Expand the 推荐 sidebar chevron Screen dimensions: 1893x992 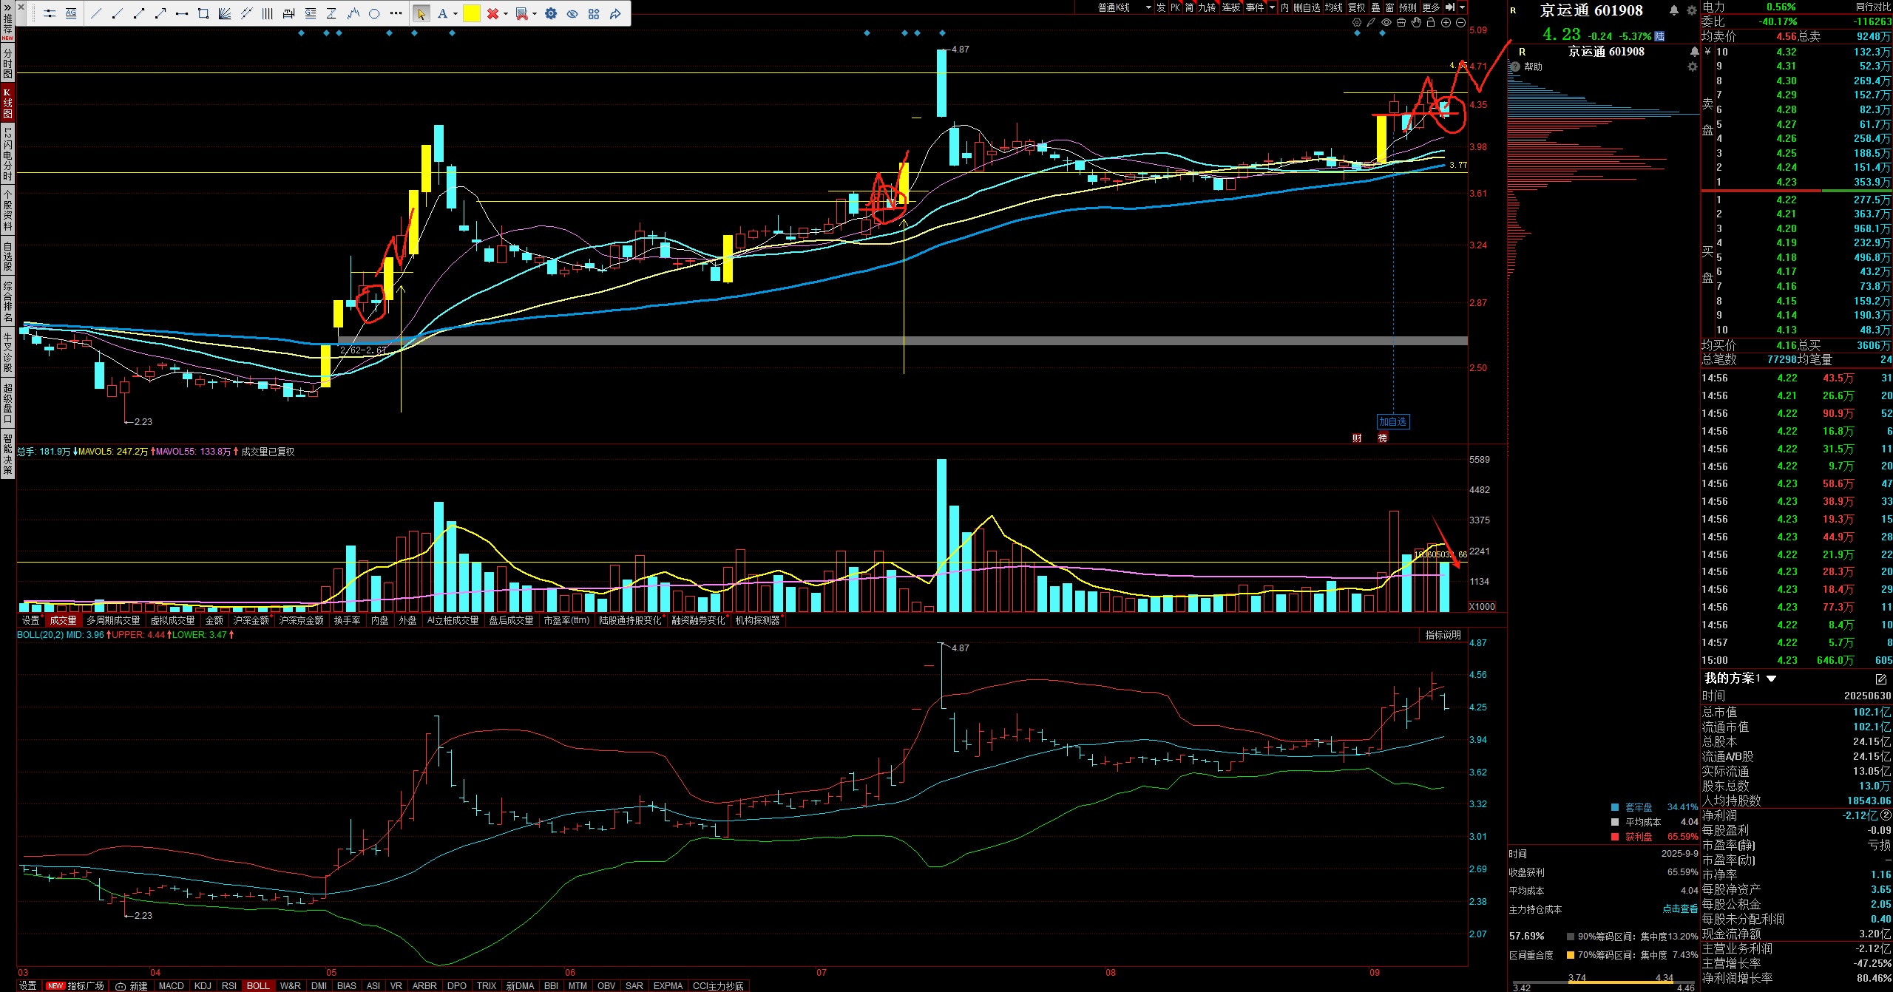7,7
